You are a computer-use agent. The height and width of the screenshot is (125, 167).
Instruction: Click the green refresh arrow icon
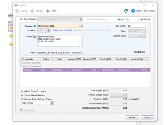tap(126, 11)
